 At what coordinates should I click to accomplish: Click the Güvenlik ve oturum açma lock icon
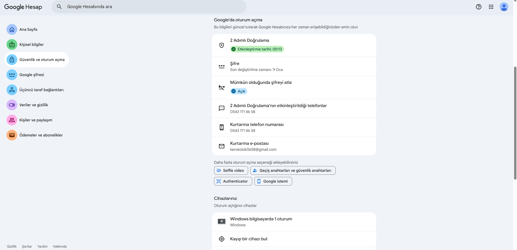coord(12,60)
